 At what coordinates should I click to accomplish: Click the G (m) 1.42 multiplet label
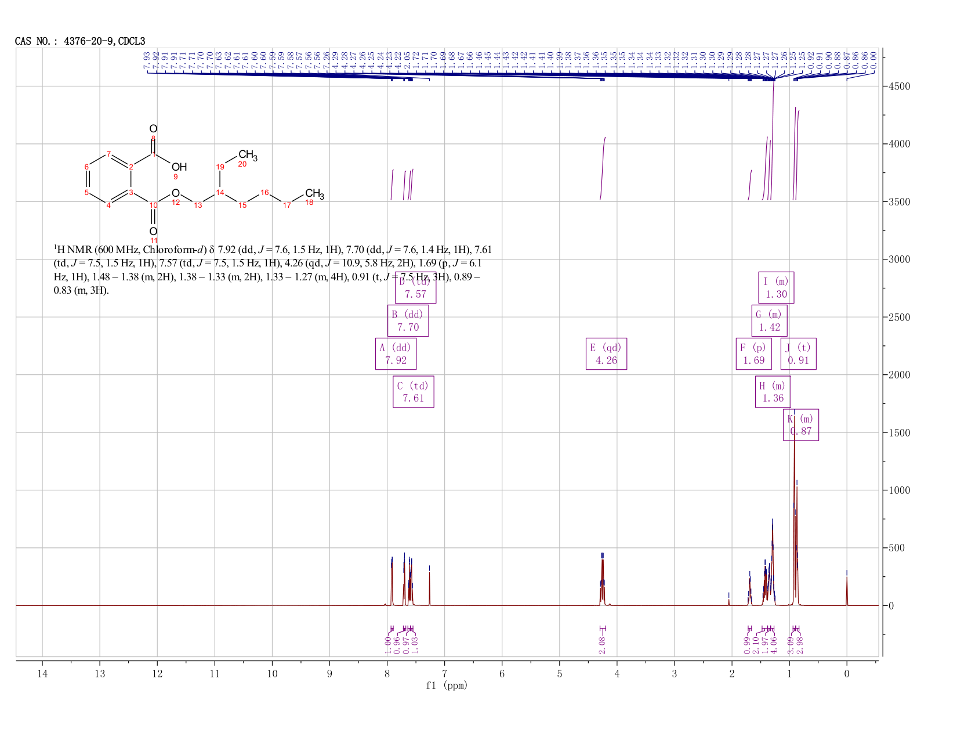(x=769, y=320)
